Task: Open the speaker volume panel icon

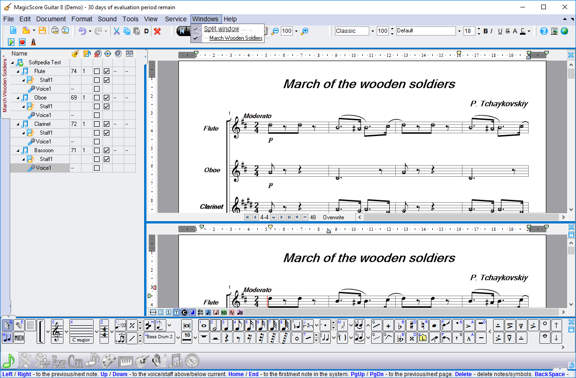Action: (158, 360)
